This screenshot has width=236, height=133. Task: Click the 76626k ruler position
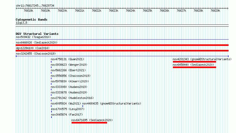(x=164, y=11)
